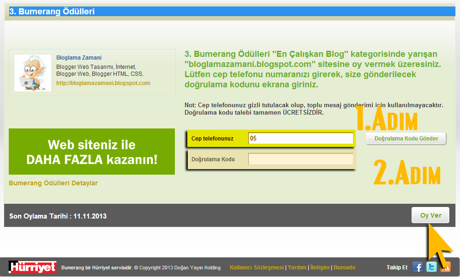Viewport: 460px width, 280px height.
Task: Click the Bloglama Zamani cartoon avatar
Action: point(33,73)
